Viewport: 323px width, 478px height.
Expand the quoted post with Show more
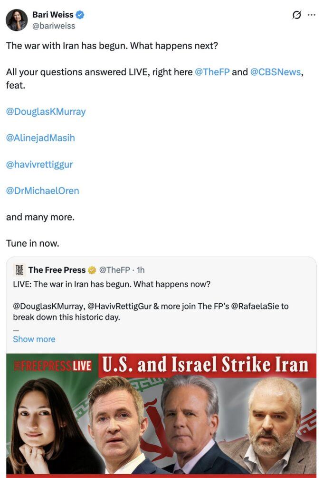point(34,339)
